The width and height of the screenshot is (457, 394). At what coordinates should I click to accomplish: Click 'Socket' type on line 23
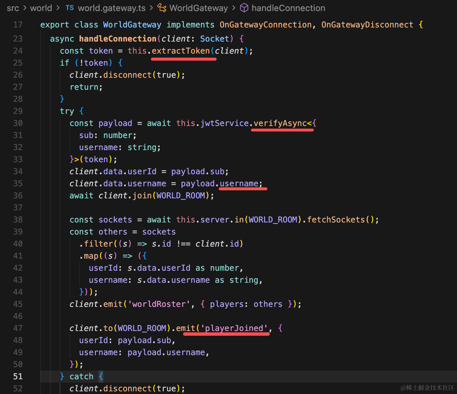215,39
